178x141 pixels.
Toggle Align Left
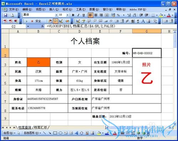point(90,15)
